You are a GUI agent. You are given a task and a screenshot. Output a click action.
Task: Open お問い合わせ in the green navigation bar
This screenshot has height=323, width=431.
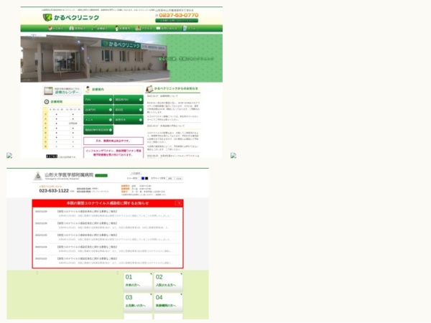pyautogui.click(x=167, y=28)
